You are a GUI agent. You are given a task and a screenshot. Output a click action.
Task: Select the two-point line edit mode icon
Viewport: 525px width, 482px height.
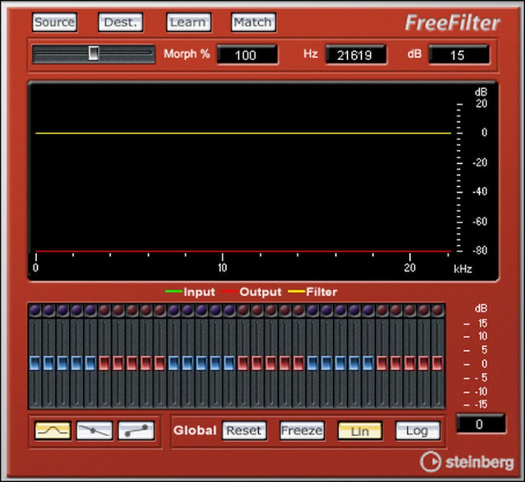136,431
